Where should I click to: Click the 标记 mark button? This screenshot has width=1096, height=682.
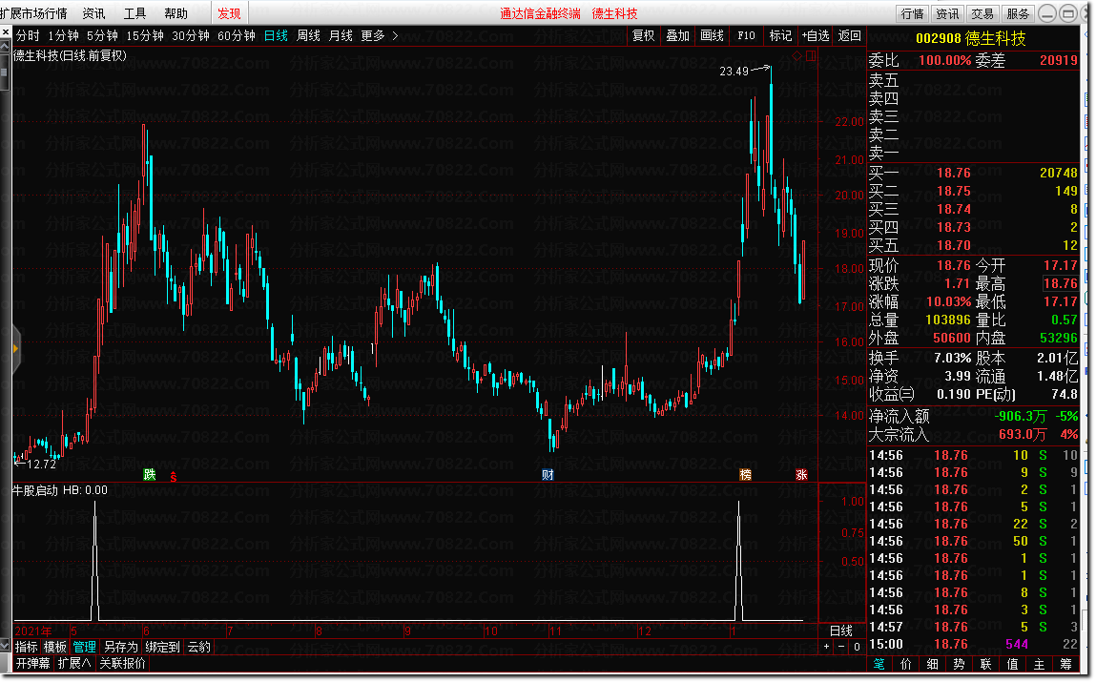[780, 35]
